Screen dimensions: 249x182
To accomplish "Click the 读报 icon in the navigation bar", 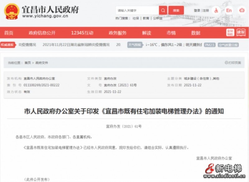I will (x=241, y=32).
